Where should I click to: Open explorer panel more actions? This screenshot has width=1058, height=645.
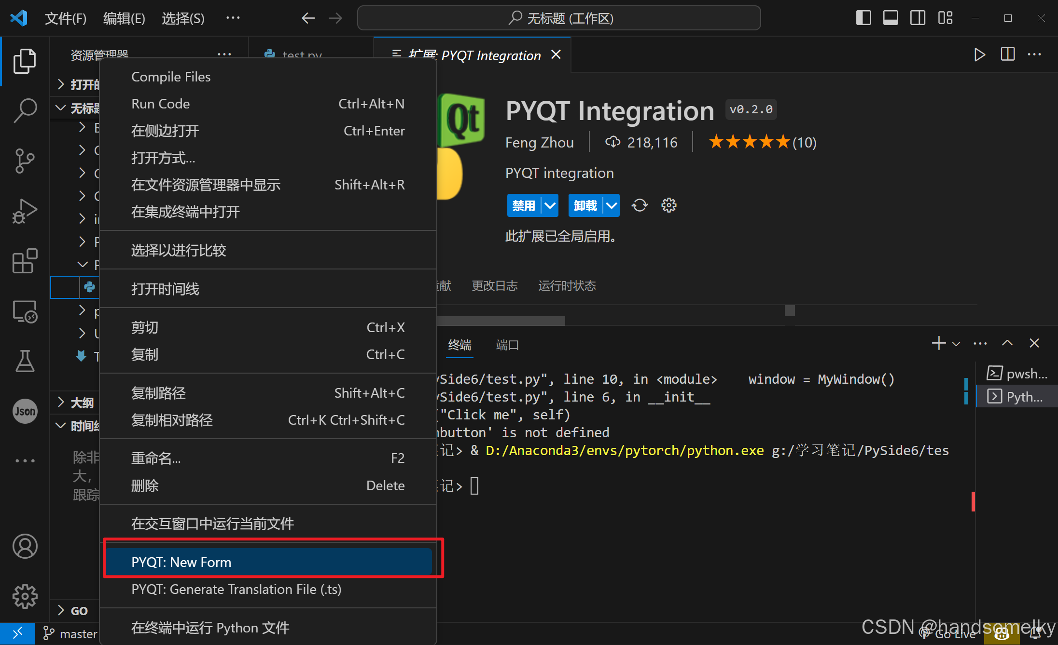click(x=224, y=54)
